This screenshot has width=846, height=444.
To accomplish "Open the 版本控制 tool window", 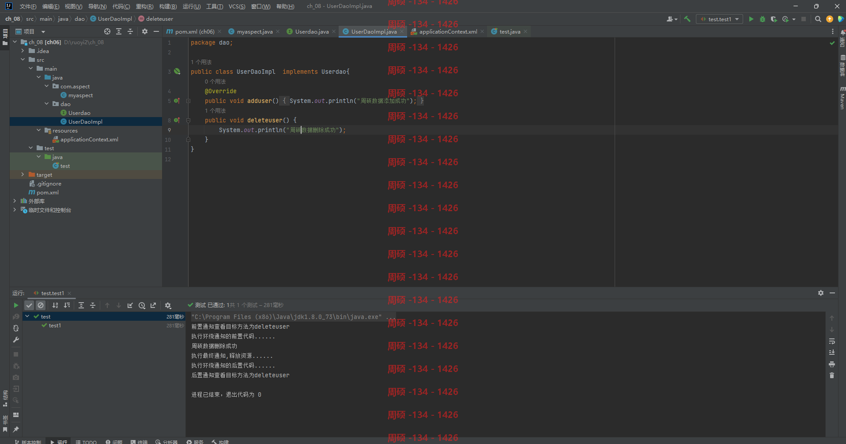I will [28, 441].
